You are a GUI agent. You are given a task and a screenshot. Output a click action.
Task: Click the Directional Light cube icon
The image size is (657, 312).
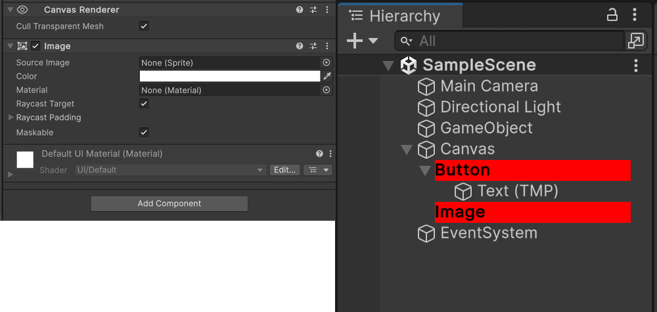tap(426, 107)
